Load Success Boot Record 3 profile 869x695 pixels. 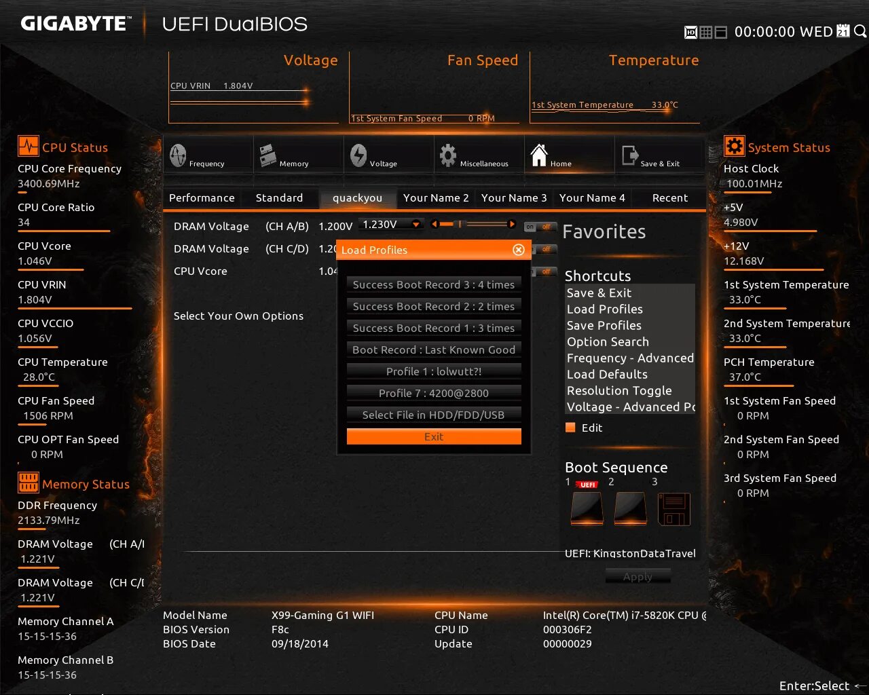pos(434,284)
